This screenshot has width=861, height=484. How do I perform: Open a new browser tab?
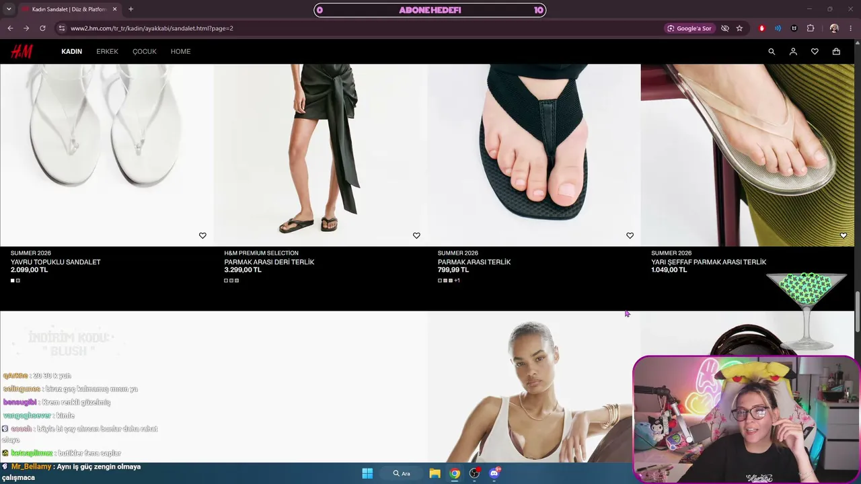[x=130, y=9]
